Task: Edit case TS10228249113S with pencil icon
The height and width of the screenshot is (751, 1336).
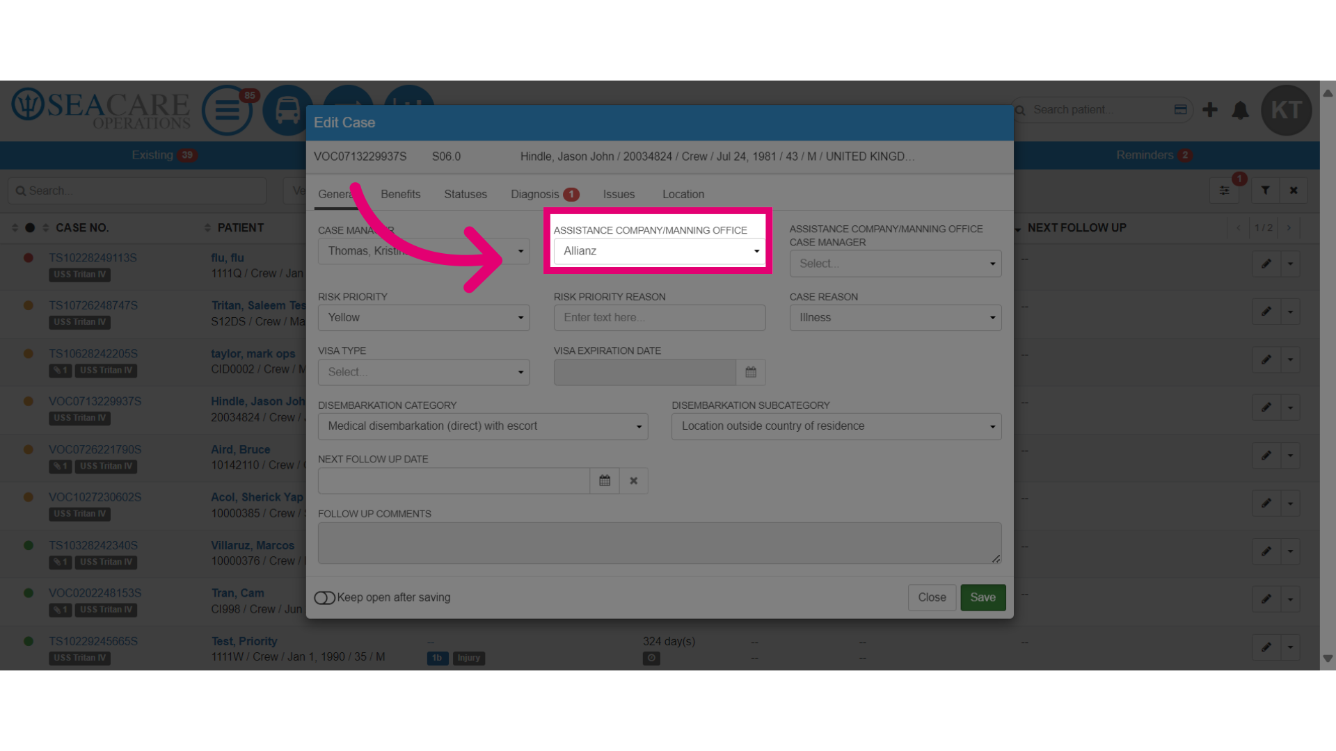Action: point(1266,264)
